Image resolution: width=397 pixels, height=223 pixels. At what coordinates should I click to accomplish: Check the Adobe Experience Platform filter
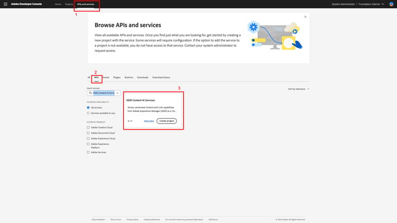click(88, 144)
